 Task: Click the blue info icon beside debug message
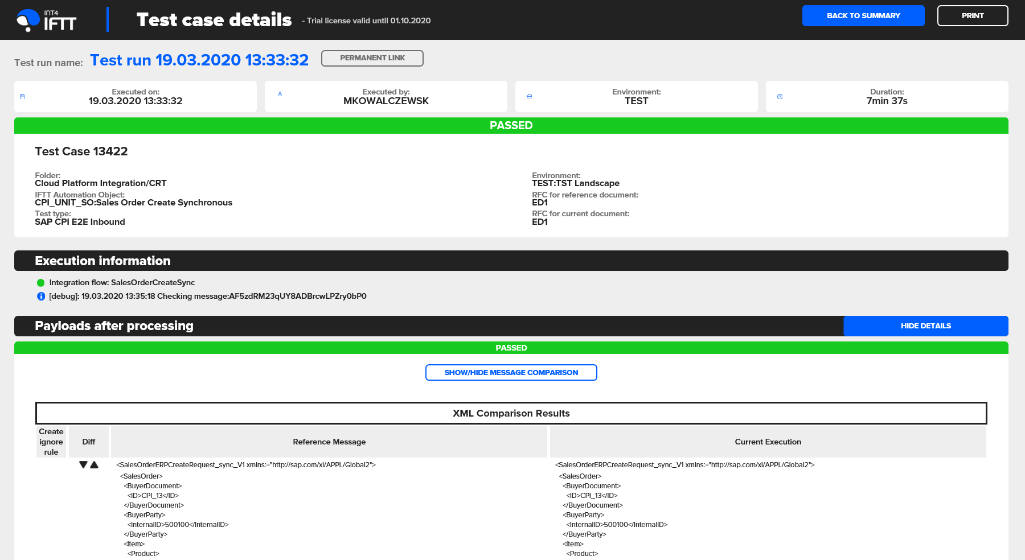(x=41, y=297)
